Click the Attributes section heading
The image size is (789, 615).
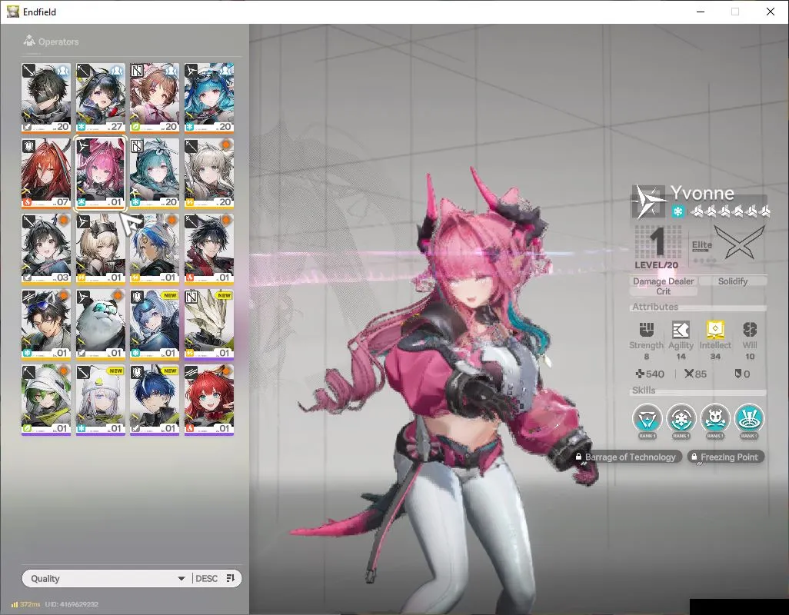click(x=655, y=306)
